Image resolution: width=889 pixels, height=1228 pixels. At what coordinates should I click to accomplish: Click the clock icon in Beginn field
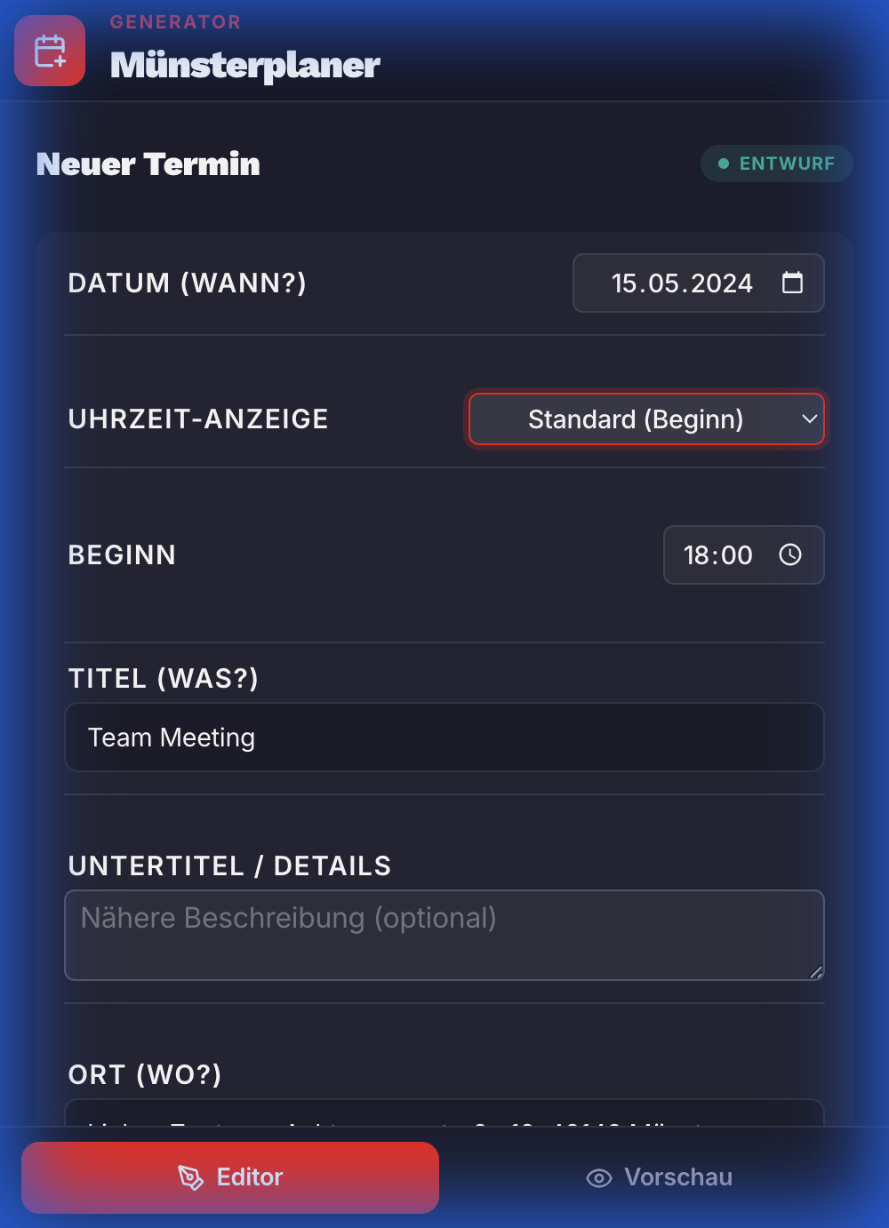(x=790, y=554)
